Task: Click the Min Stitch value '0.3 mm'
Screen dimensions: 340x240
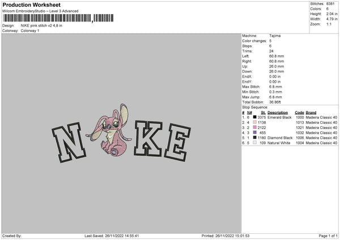Action: pos(275,92)
